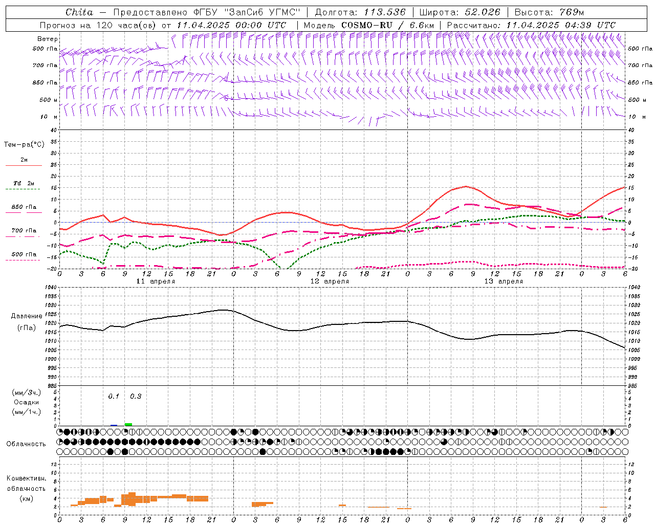Click the "(гПа)" pressure unit label

[27, 327]
